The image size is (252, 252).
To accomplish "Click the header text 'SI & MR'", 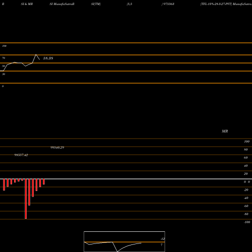I will click(x=27, y=4).
